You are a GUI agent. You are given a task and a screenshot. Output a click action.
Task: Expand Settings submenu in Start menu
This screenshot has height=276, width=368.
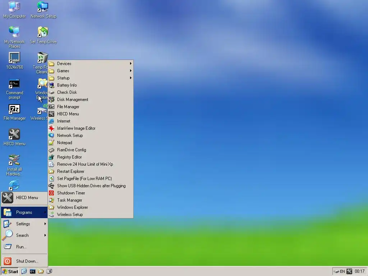(24, 224)
